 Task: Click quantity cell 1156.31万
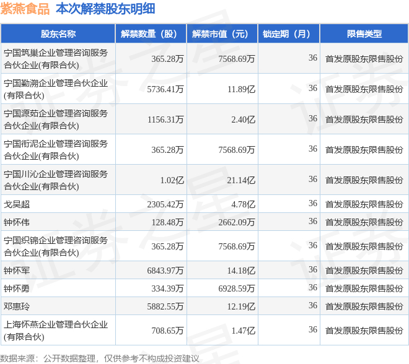[x=165, y=119]
